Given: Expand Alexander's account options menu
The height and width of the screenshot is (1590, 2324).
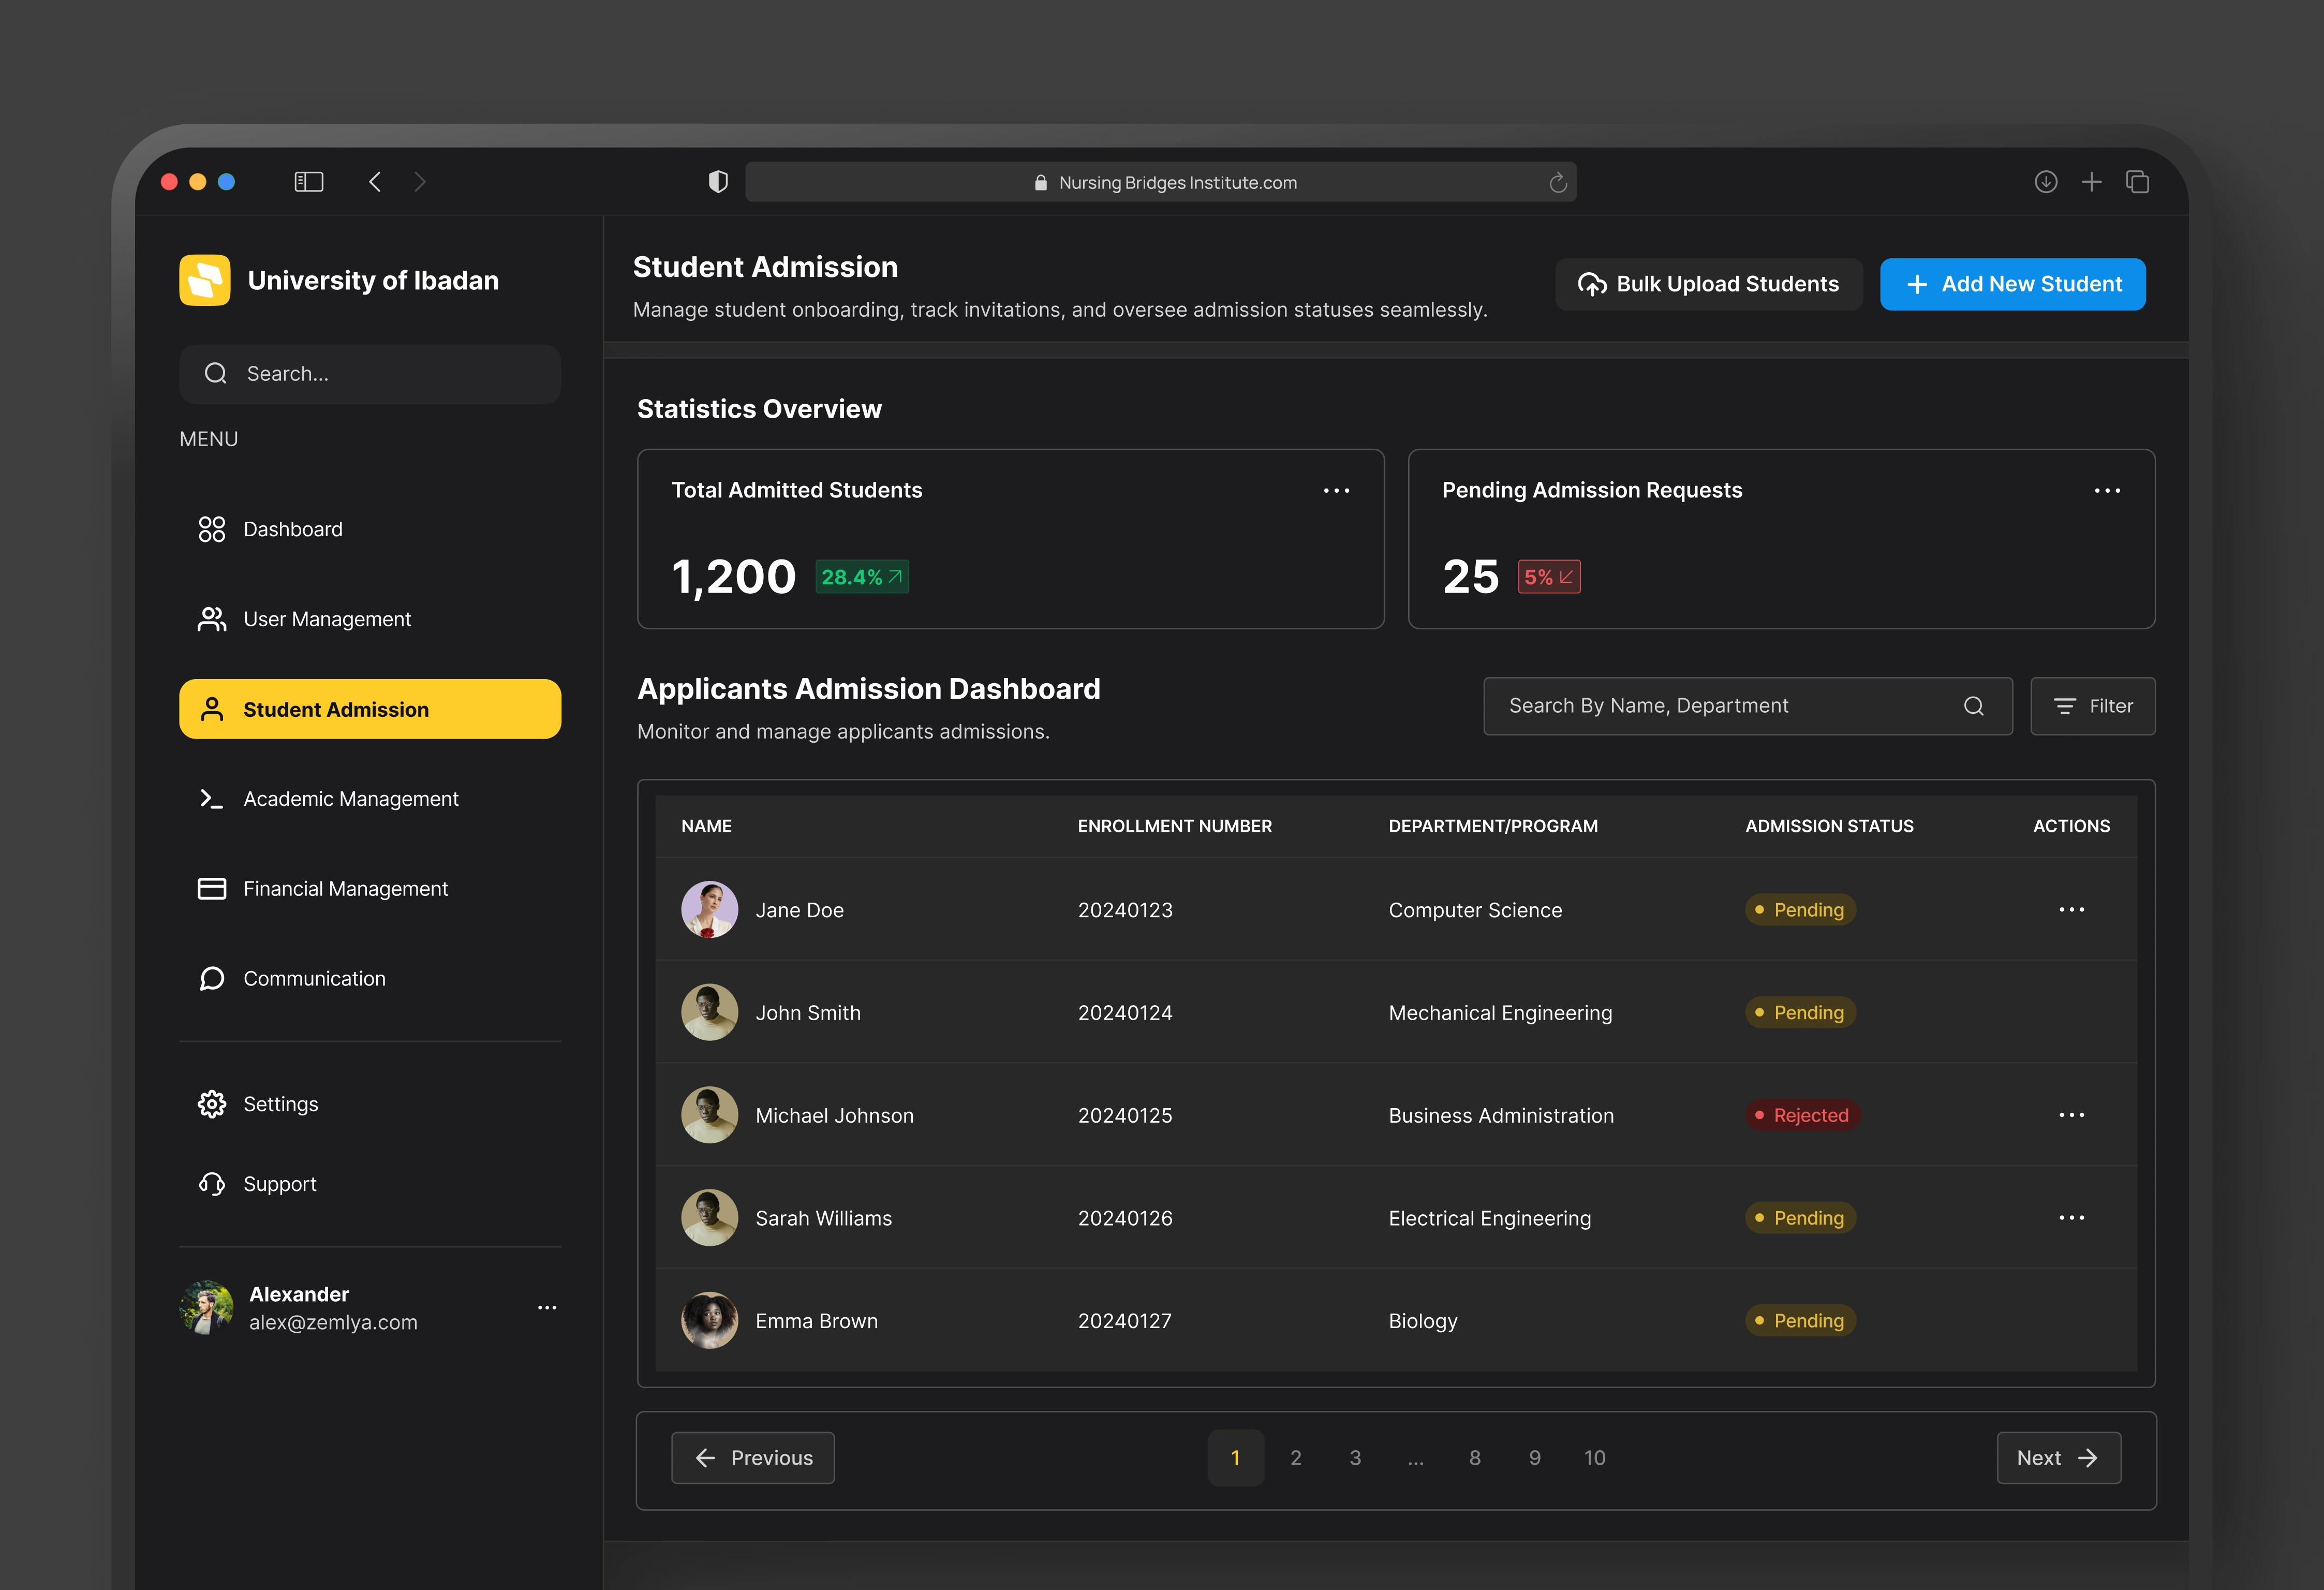Looking at the screenshot, I should tap(547, 1307).
